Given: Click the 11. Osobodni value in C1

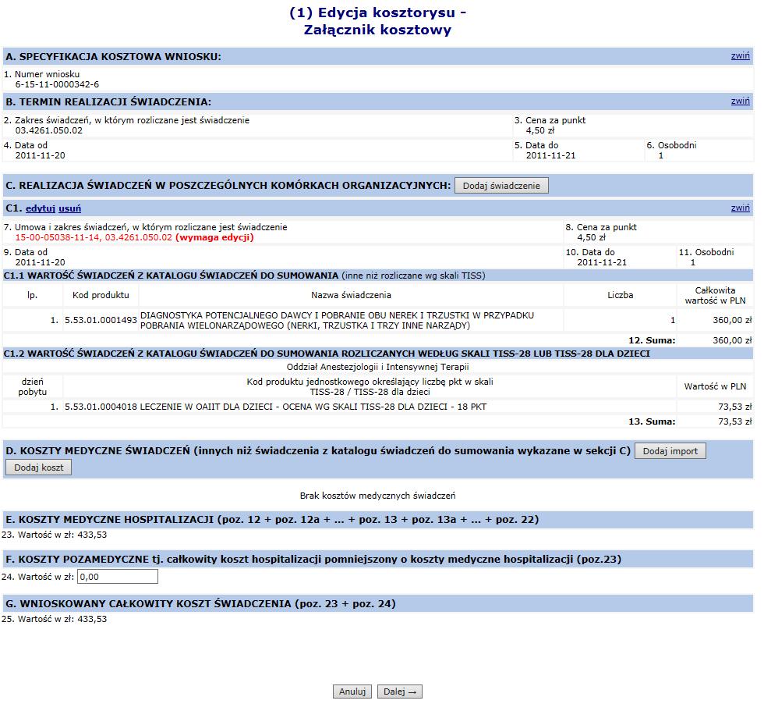Looking at the screenshot, I should [693, 262].
